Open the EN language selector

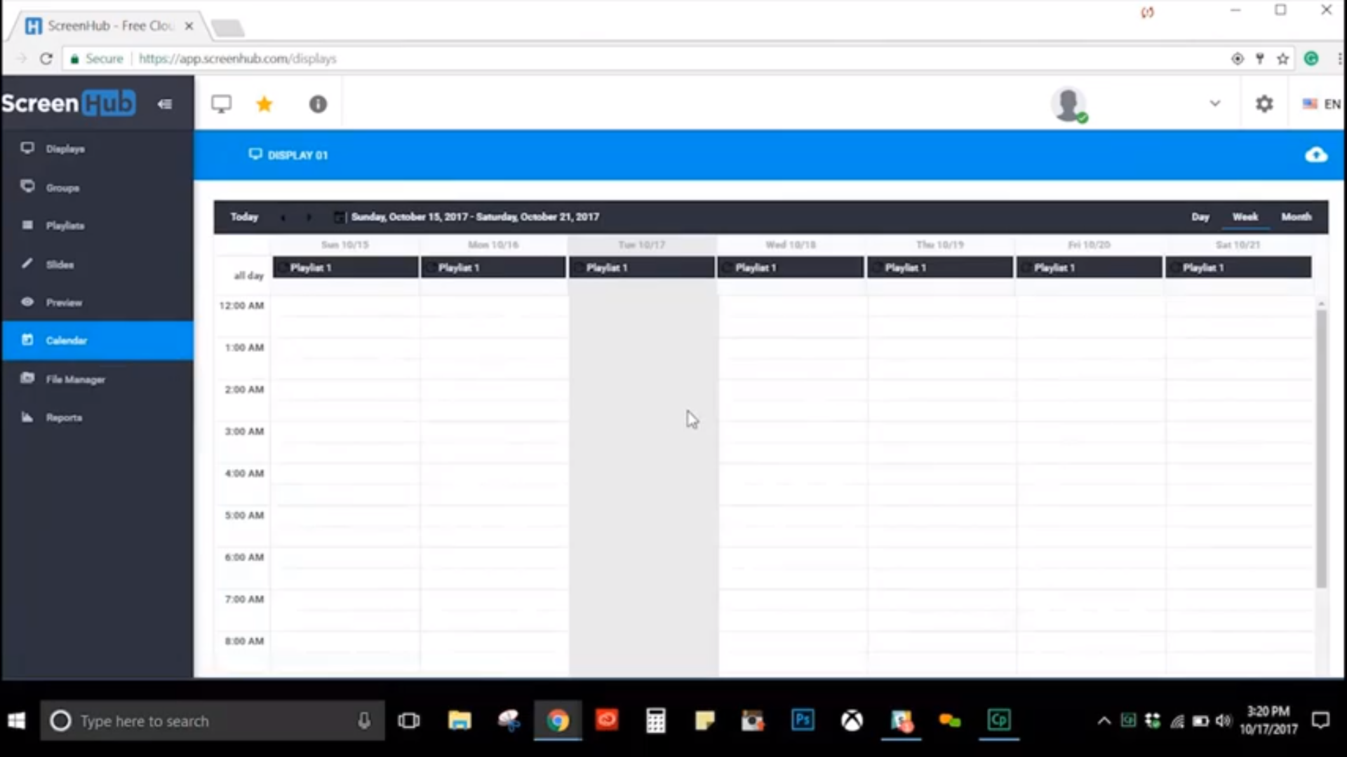click(1322, 104)
